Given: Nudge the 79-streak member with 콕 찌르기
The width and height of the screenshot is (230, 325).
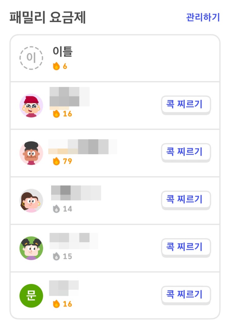Looking at the screenshot, I should point(186,152).
